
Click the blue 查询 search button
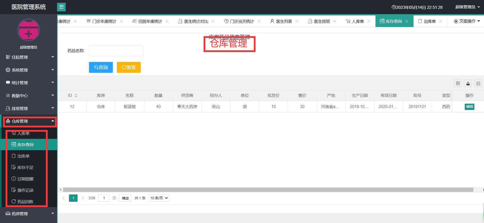click(x=101, y=67)
